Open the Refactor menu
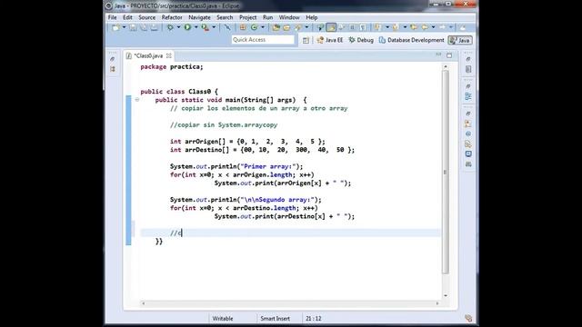The width and height of the screenshot is (582, 327). pos(172,17)
